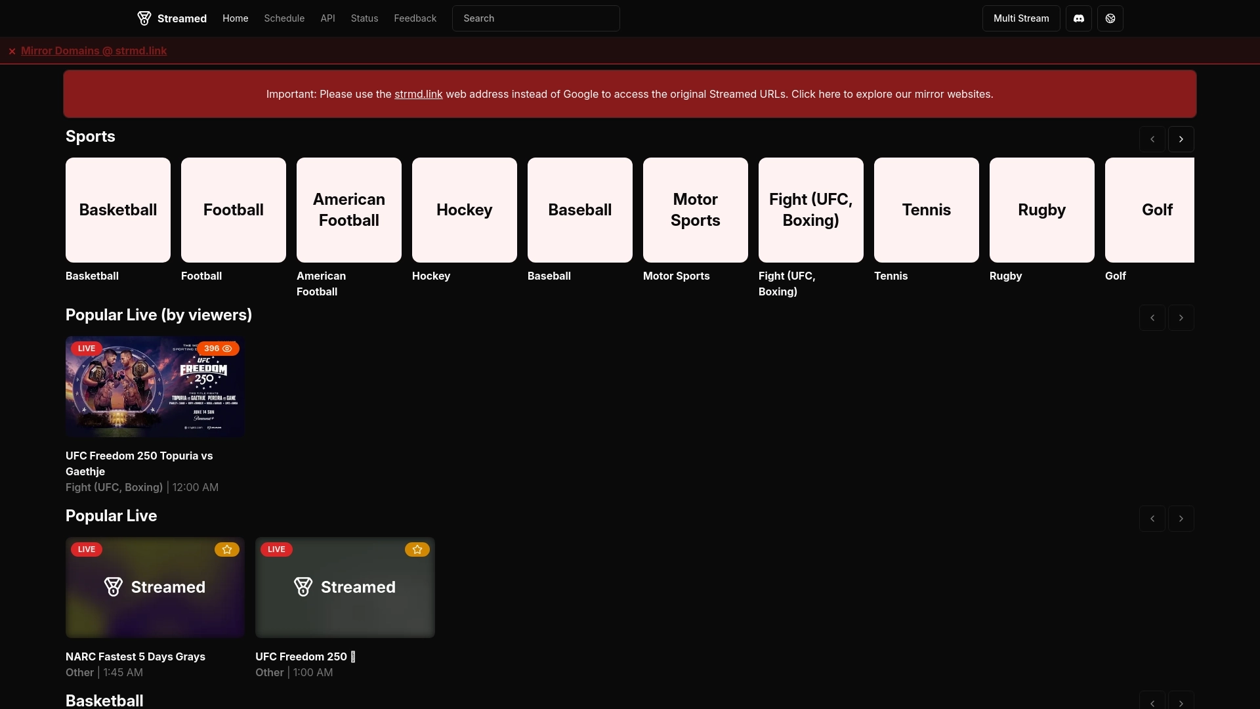The width and height of the screenshot is (1260, 709).
Task: Open the UFC Freedom 250 poster thumbnail
Action: [155, 387]
